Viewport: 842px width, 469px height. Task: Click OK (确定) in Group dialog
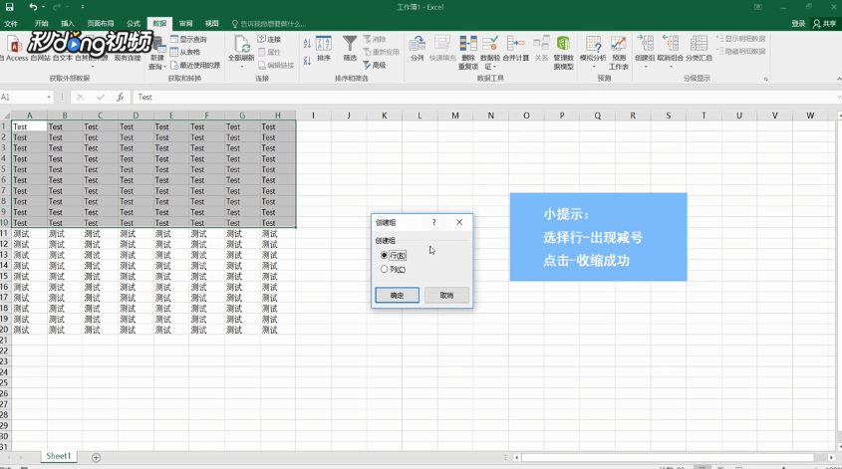(x=397, y=295)
